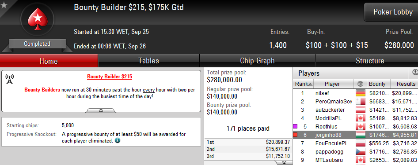Open the Structure tab
Screen dimensions: 418x165
pyautogui.click(x=370, y=61)
